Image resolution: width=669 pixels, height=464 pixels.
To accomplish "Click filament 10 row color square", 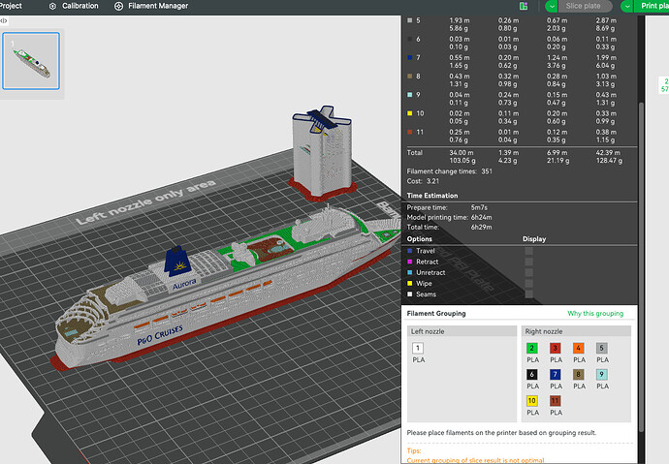I will coord(410,113).
